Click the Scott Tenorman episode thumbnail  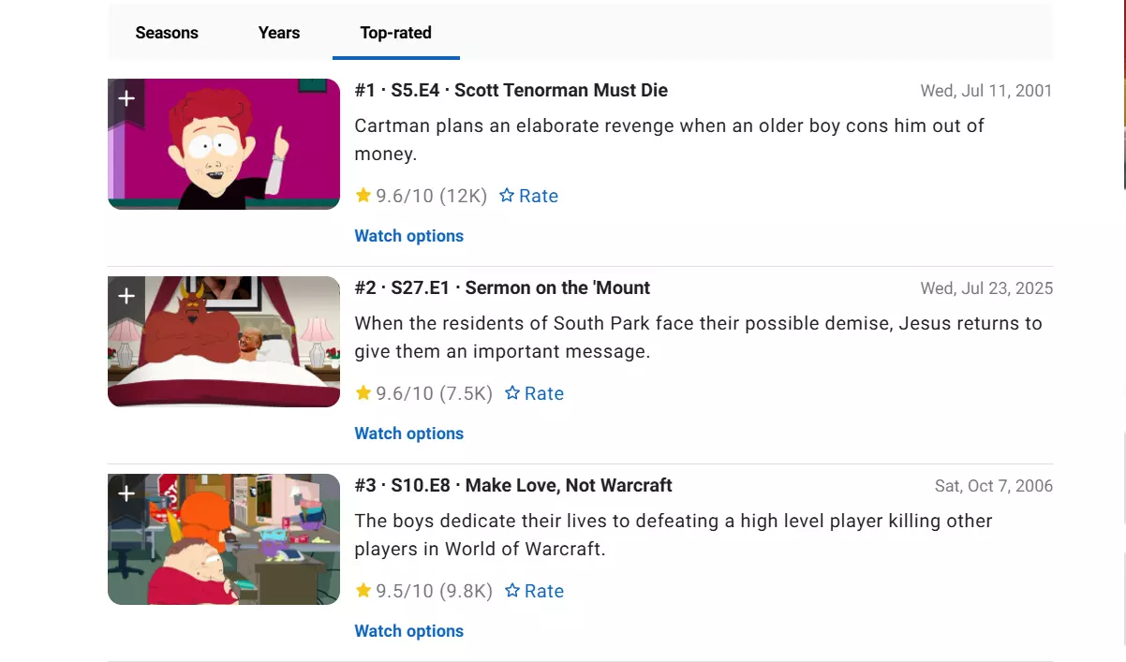coord(224,144)
